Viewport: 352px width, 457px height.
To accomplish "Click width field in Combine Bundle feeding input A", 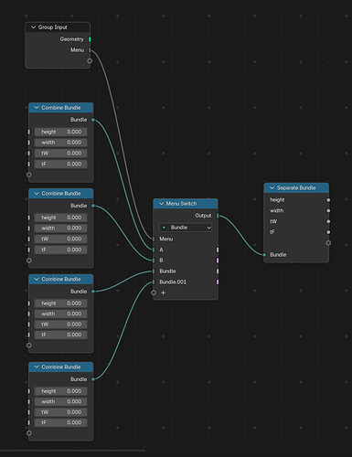I will (x=60, y=143).
